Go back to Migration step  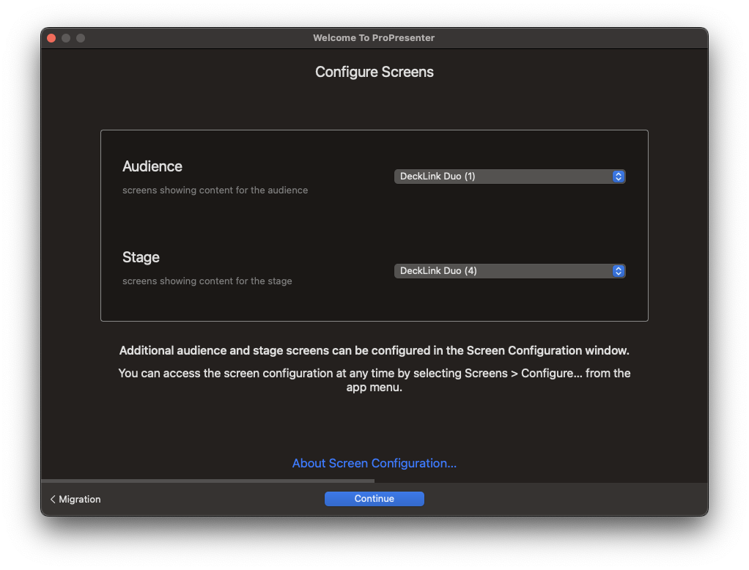(75, 499)
